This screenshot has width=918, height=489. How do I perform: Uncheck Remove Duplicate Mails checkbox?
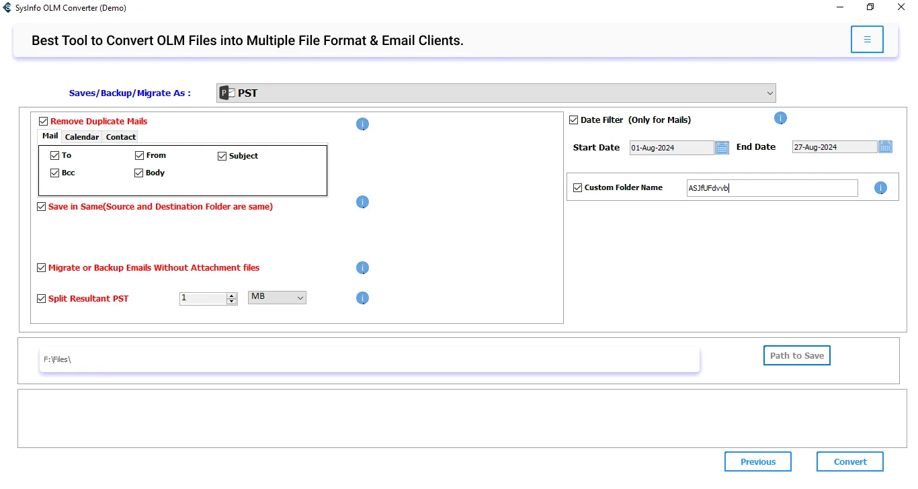click(x=44, y=122)
